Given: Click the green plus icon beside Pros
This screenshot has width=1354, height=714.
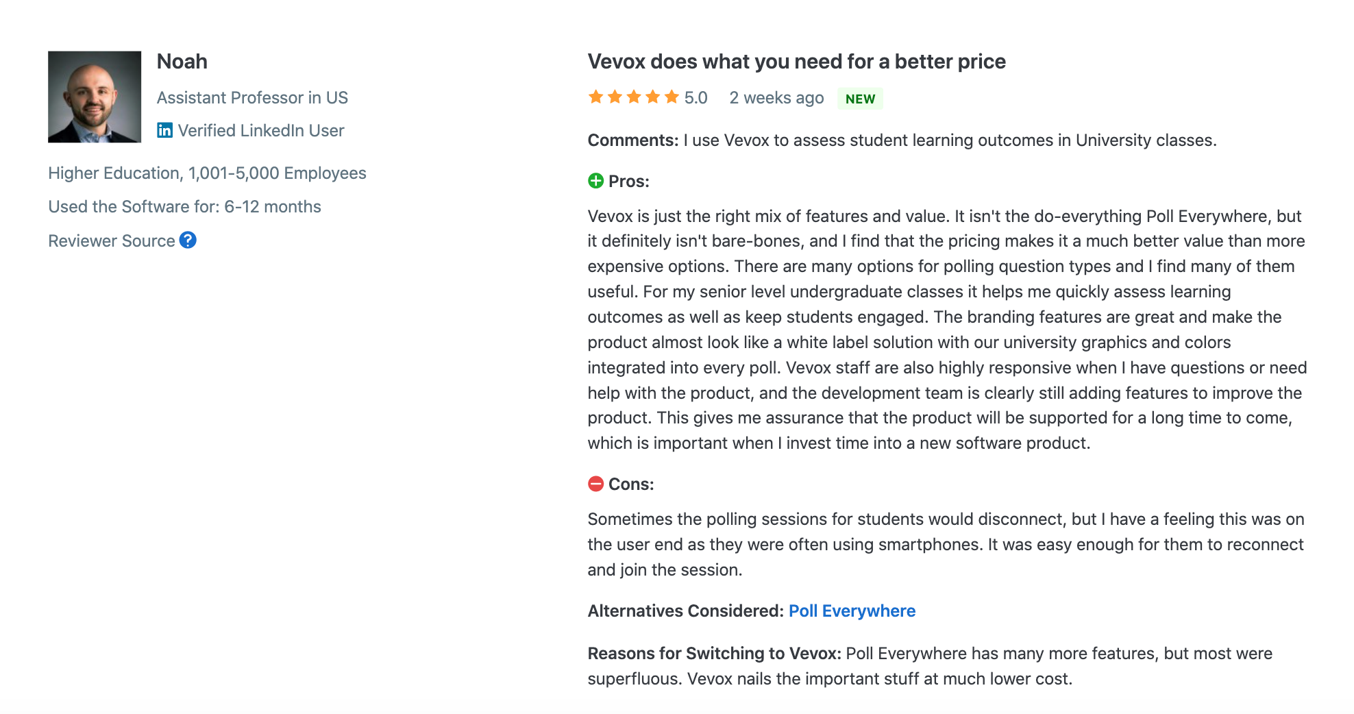Looking at the screenshot, I should (596, 181).
